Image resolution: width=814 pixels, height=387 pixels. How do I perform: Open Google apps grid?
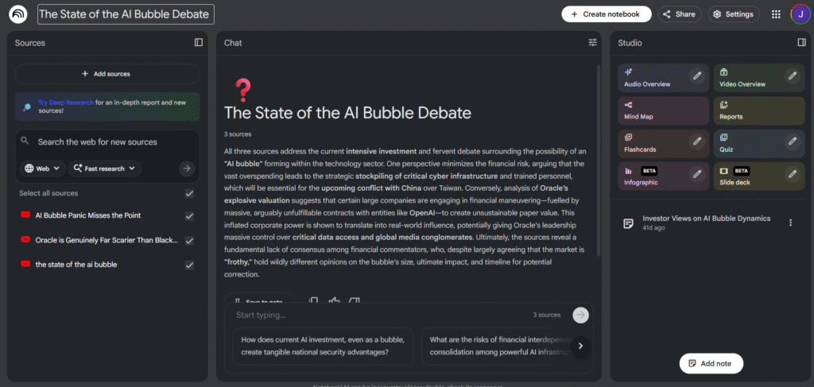point(776,14)
